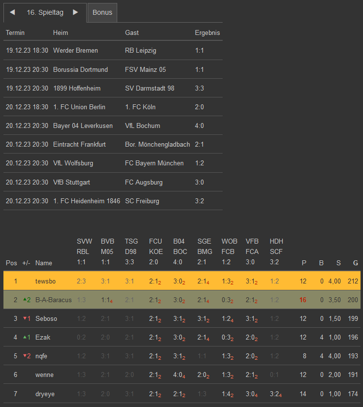Screen dimensions: 363x407
Task: Click the Name column header
Action: (x=43, y=263)
